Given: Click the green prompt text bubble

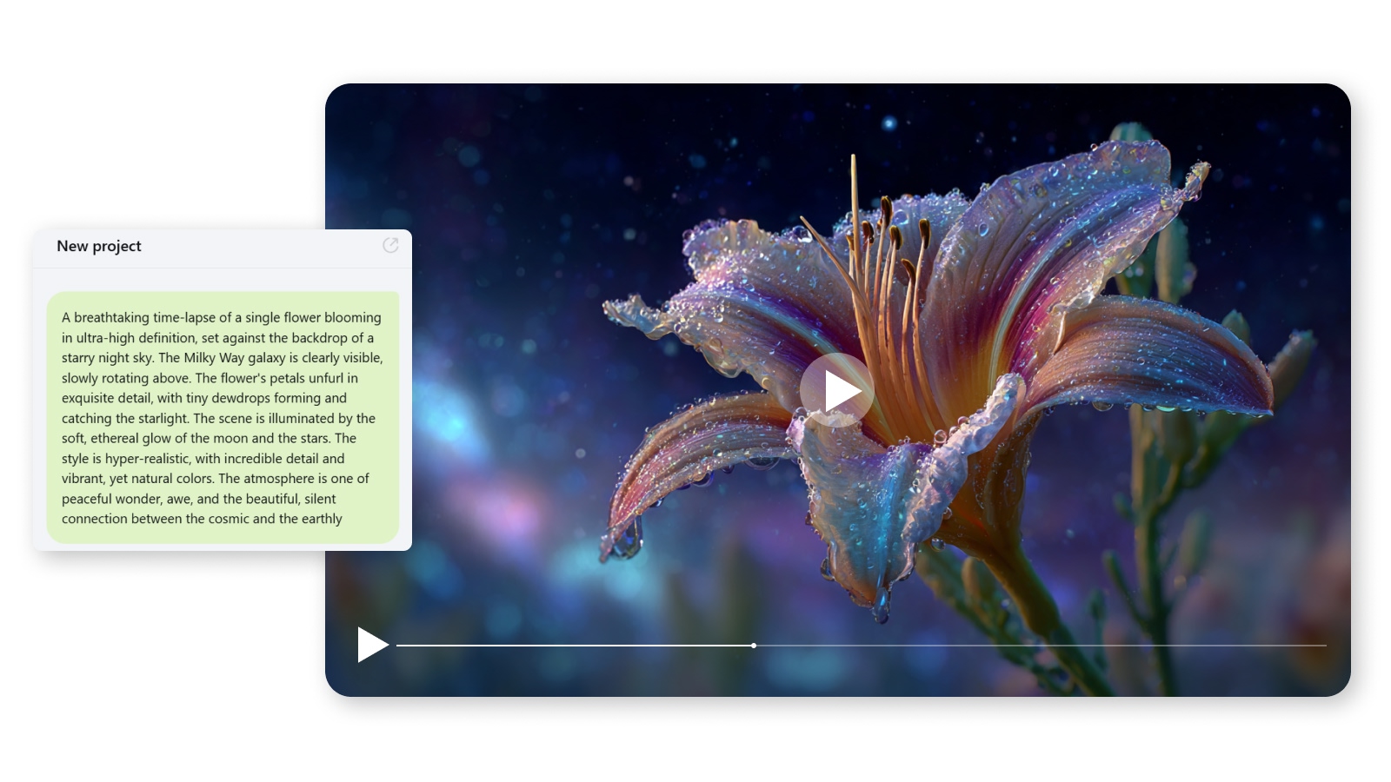Looking at the screenshot, I should pos(223,418).
